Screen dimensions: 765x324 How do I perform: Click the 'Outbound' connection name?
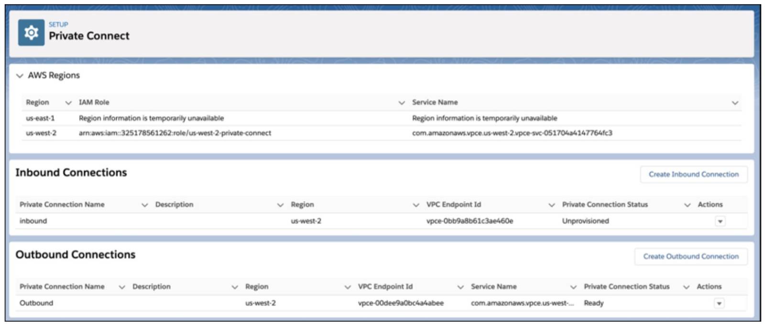[x=36, y=303]
